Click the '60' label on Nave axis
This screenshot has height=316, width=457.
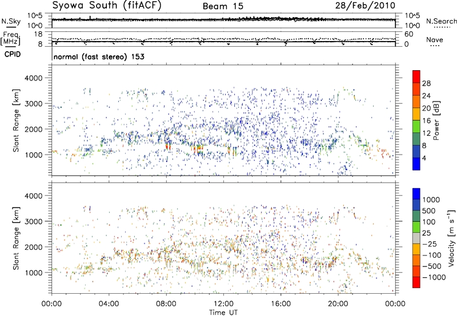click(408, 34)
